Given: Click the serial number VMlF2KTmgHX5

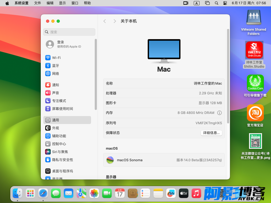Looking at the screenshot, I should [x=209, y=123].
